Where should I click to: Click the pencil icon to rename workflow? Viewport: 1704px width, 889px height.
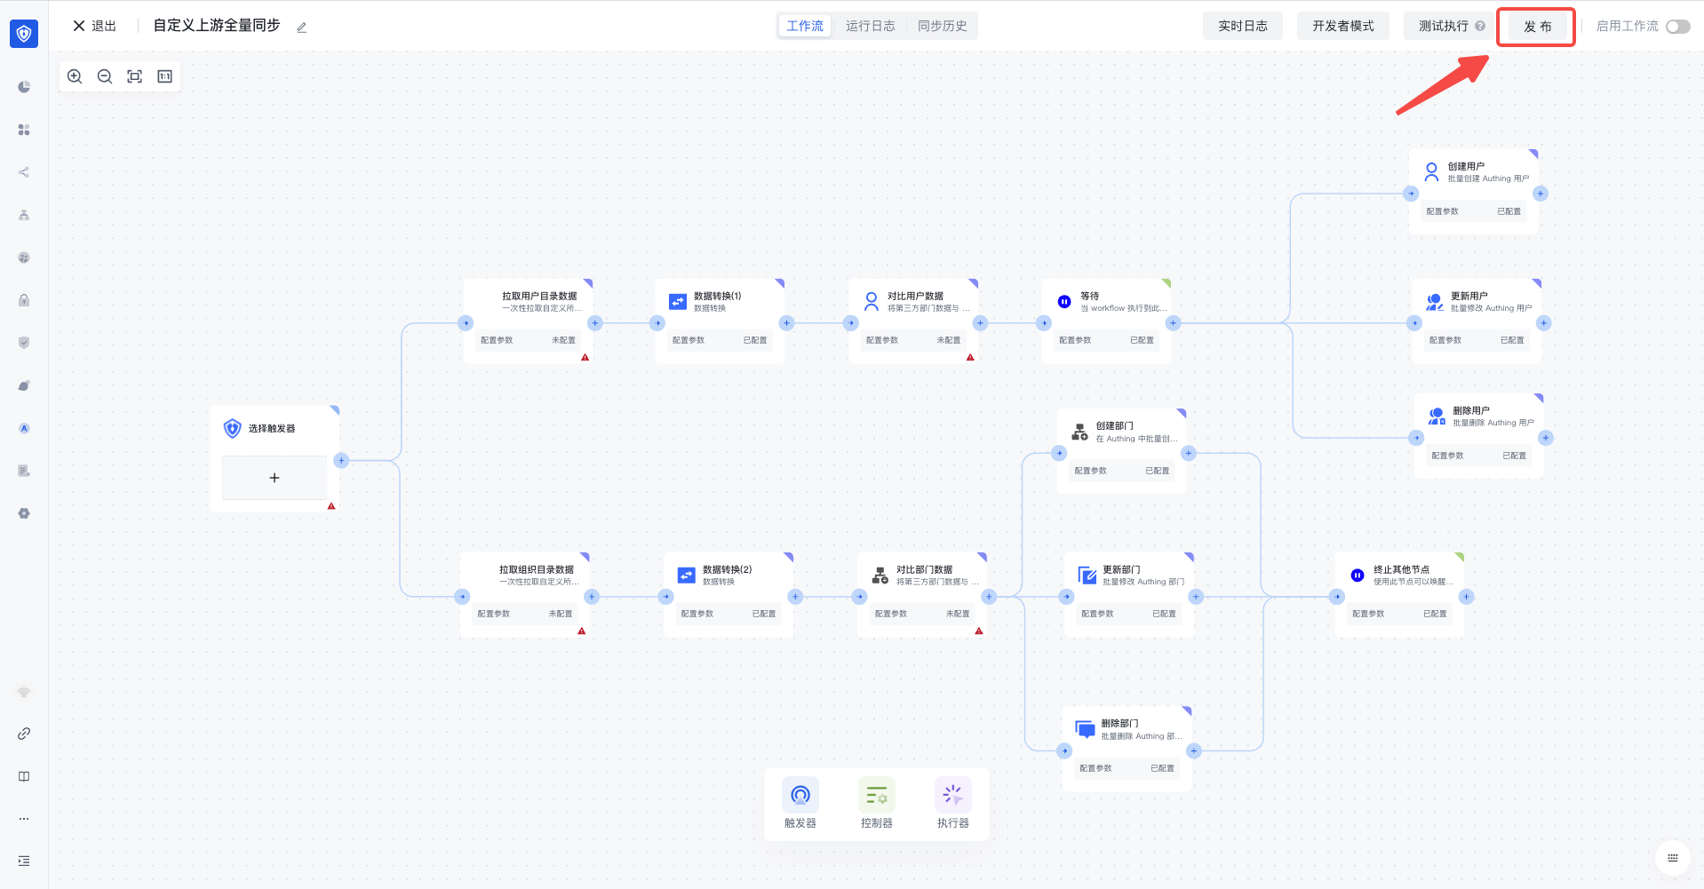302,28
